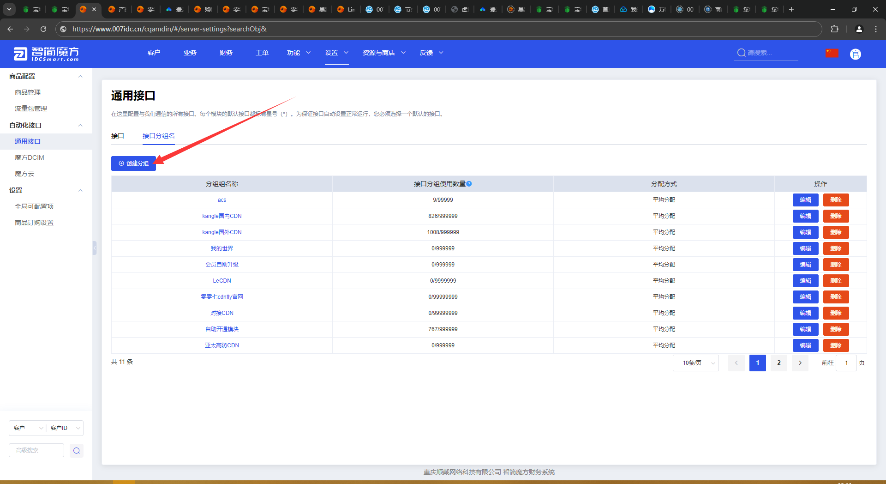The height and width of the screenshot is (484, 886).
Task: Click the search magnifier icon in the header
Action: pos(741,53)
